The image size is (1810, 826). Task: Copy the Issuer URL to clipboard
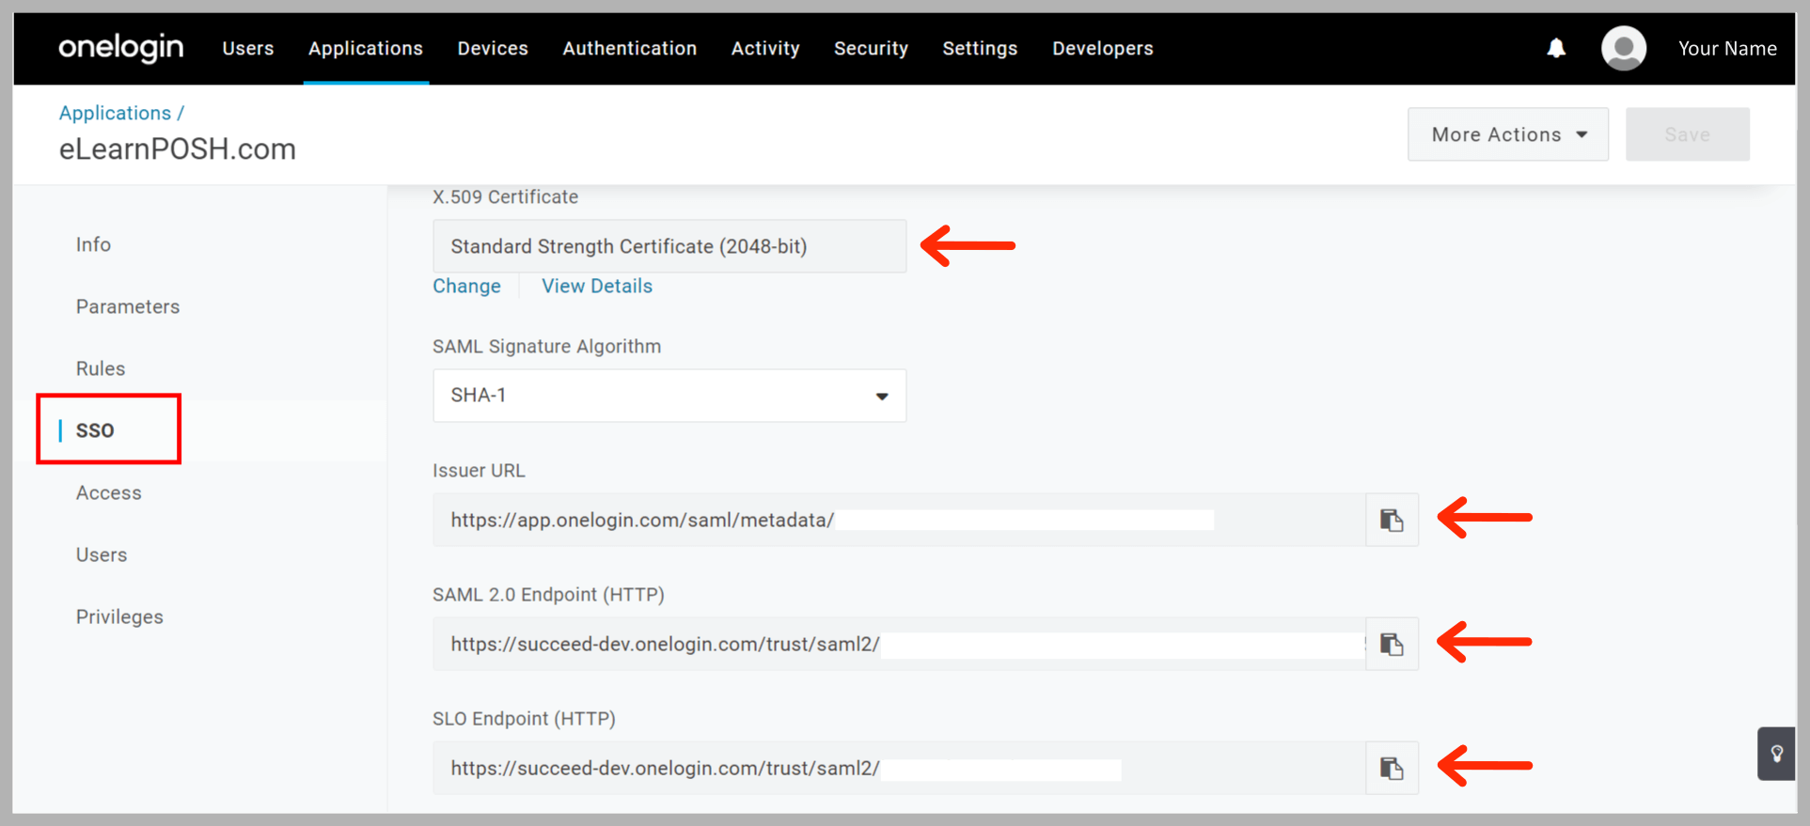click(x=1392, y=520)
